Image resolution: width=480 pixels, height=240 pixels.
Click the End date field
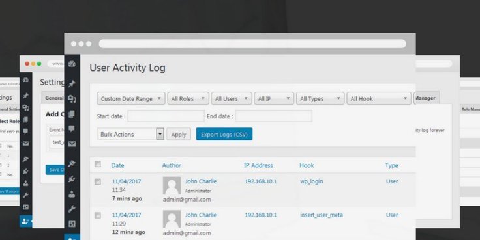pos(274,116)
